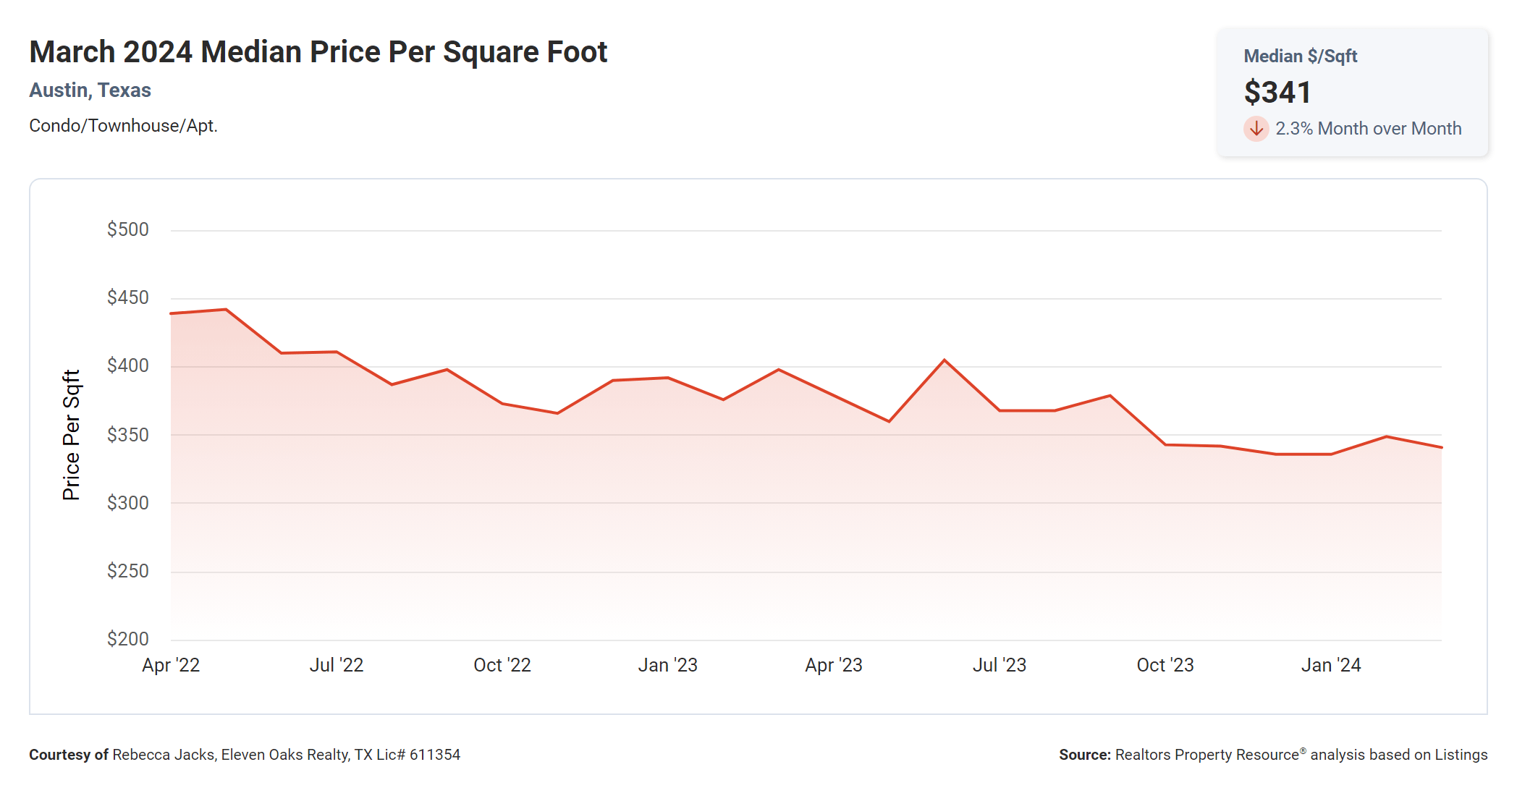This screenshot has height=796, width=1517.
Task: Click the 2.3% Month over Month text
Action: pyautogui.click(x=1368, y=129)
